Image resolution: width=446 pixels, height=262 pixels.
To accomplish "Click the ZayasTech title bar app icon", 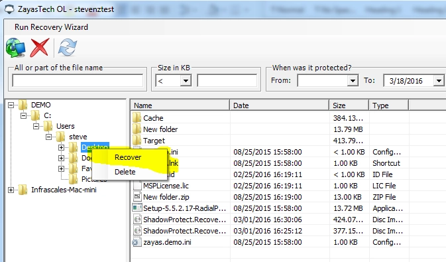I will point(10,9).
